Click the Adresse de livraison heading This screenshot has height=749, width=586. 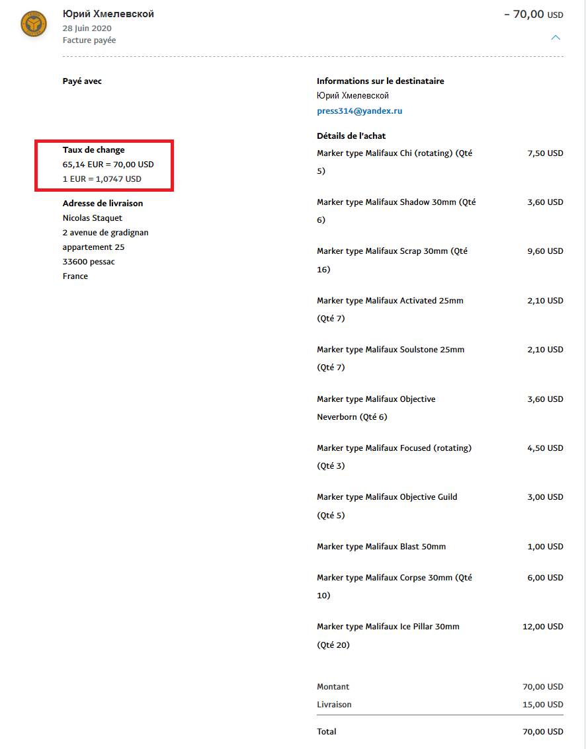(x=103, y=204)
